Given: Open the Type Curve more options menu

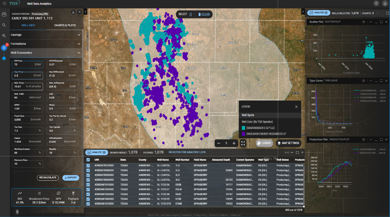Looking at the screenshot, I should tap(371, 81).
